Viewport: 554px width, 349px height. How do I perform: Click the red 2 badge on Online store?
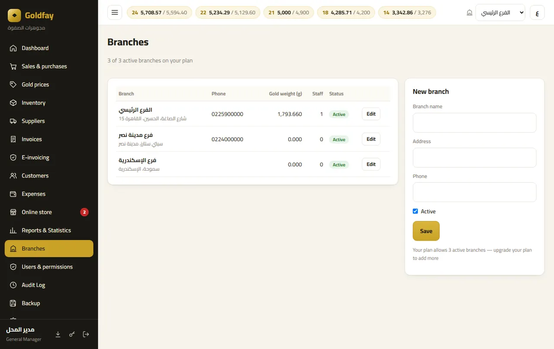pos(84,212)
